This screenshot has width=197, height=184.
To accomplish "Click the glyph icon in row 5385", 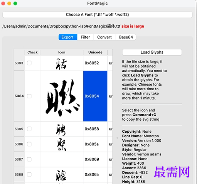I will (x=61, y=130).
